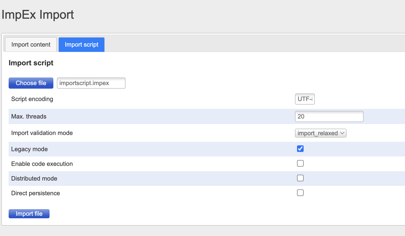Click the Max. threads label text
This screenshot has width=405, height=236.
[x=29, y=116]
